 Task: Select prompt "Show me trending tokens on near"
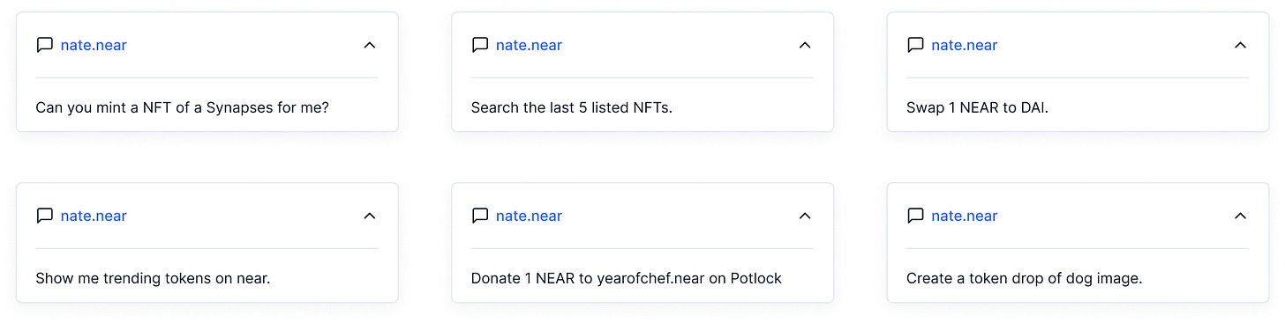(x=153, y=279)
